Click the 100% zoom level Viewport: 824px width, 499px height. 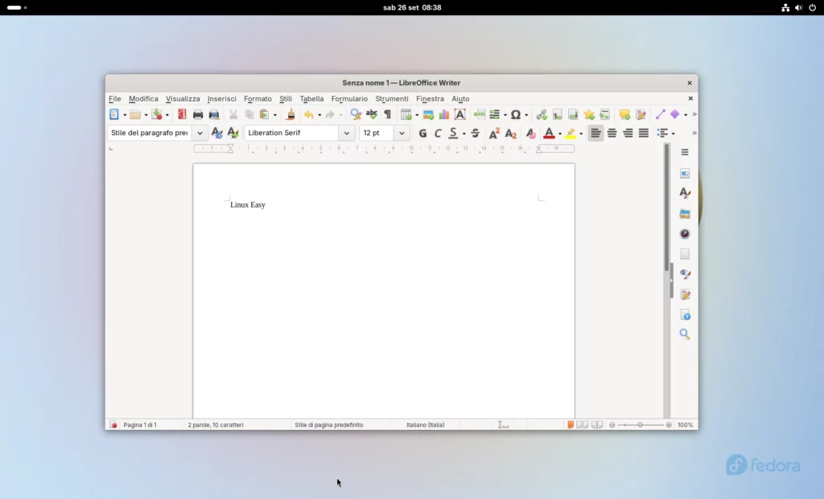(686, 425)
